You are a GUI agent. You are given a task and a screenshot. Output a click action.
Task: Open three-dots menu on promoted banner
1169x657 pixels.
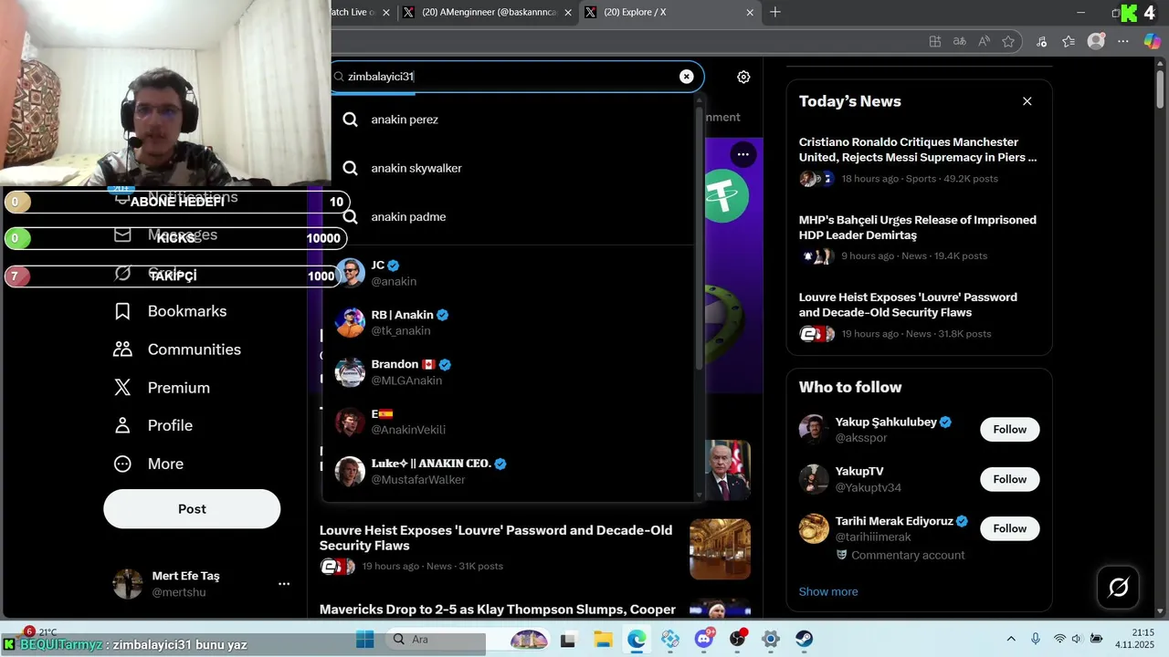coord(743,154)
